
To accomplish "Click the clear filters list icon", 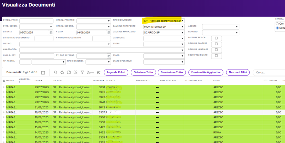I will [99, 72].
